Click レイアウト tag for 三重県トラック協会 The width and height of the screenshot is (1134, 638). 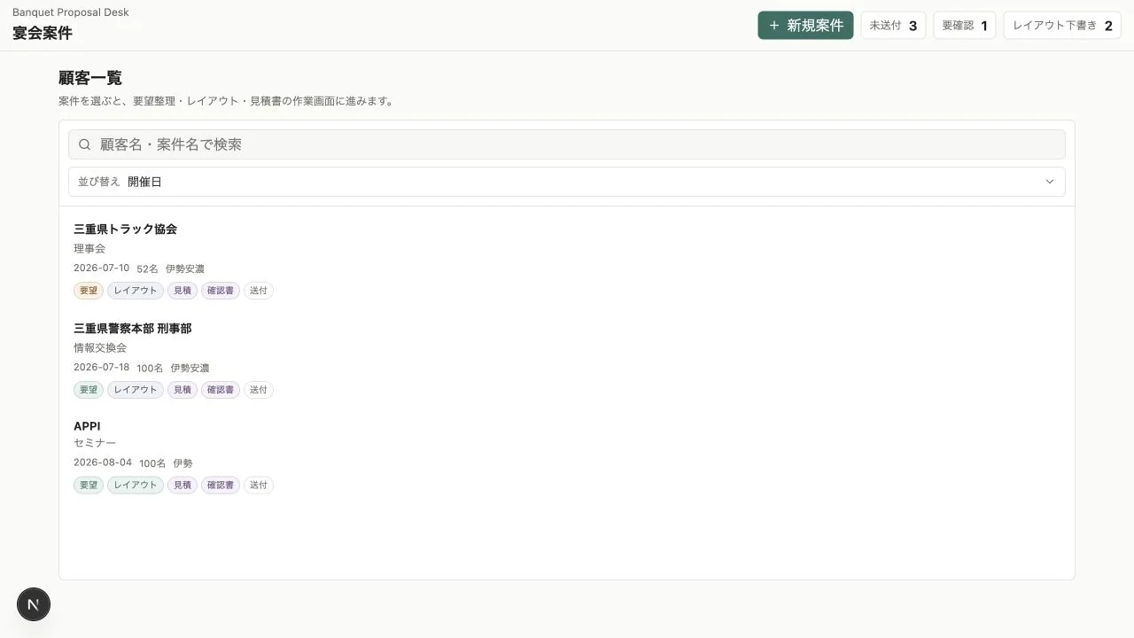(x=136, y=291)
